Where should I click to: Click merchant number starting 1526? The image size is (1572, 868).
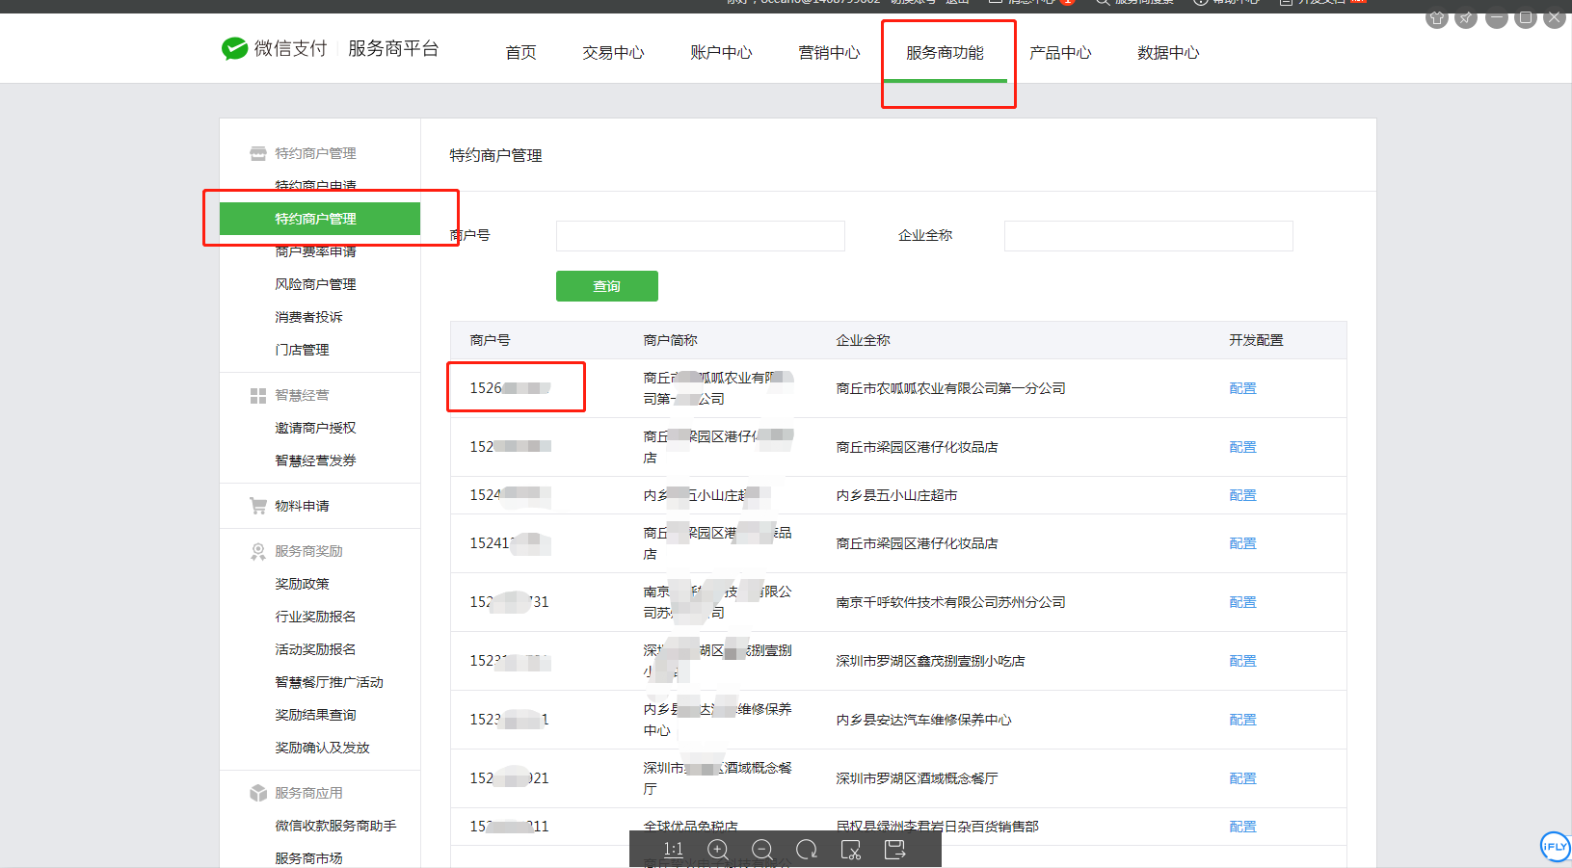510,388
